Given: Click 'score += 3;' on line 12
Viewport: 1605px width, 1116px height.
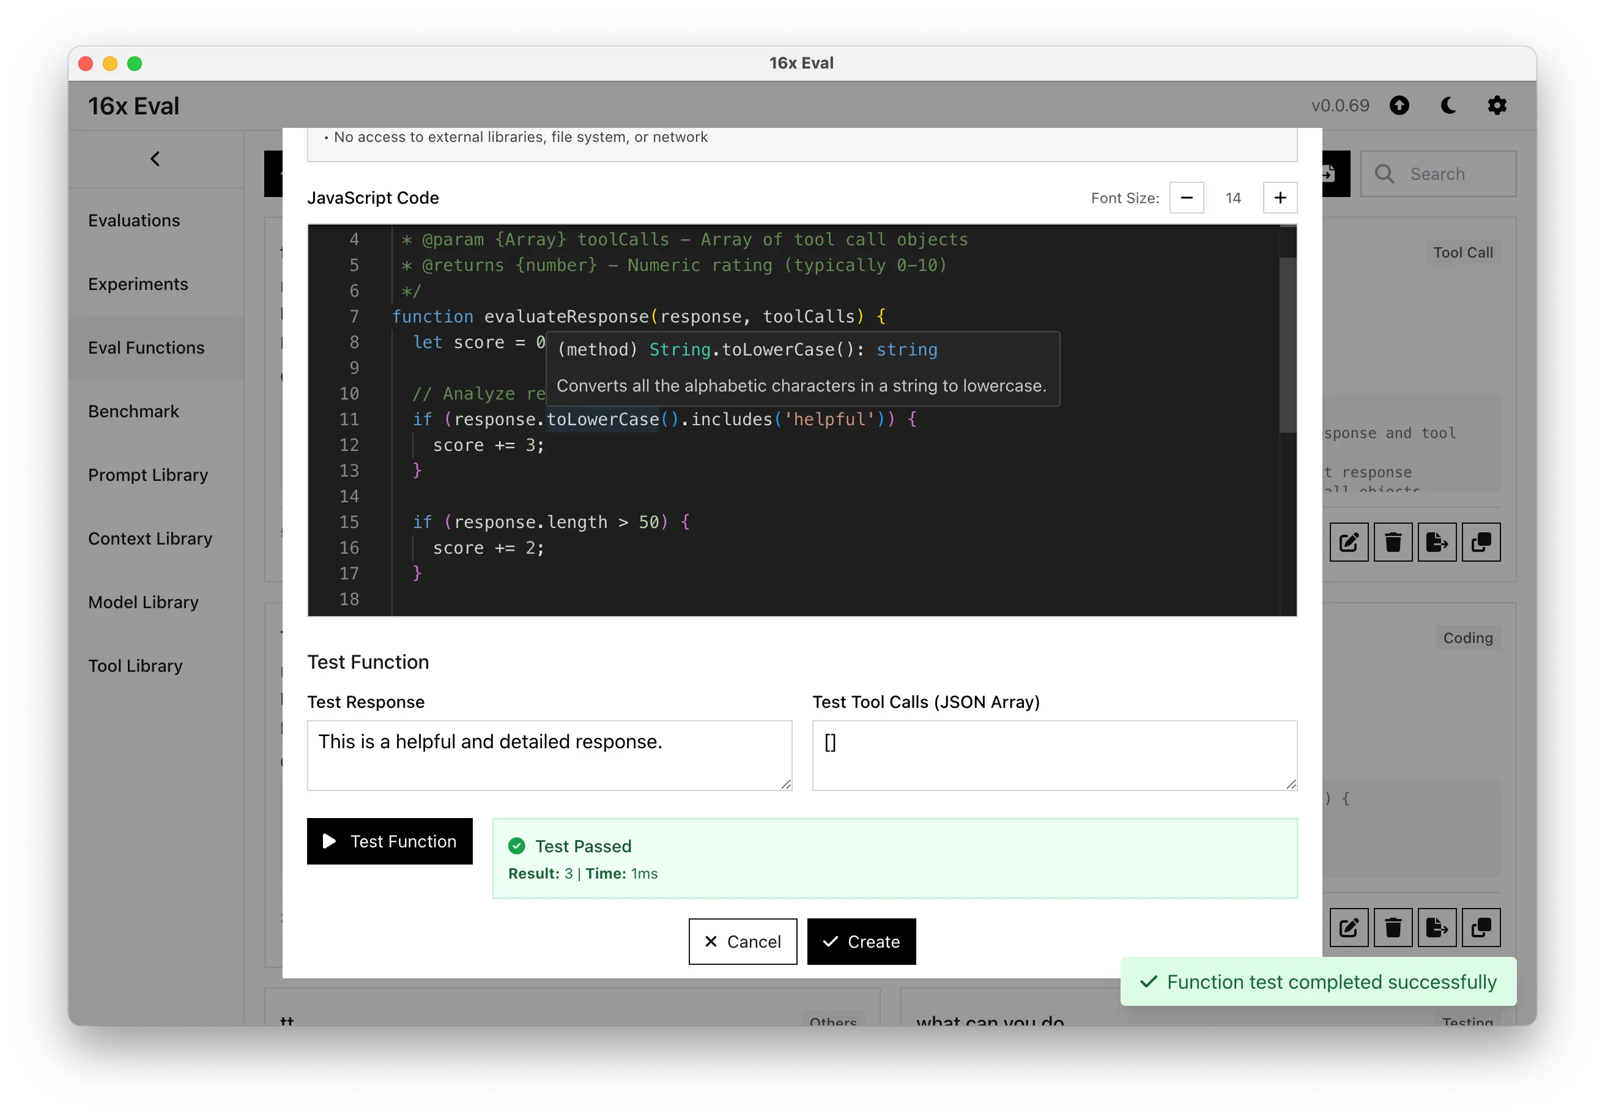Looking at the screenshot, I should (x=489, y=445).
